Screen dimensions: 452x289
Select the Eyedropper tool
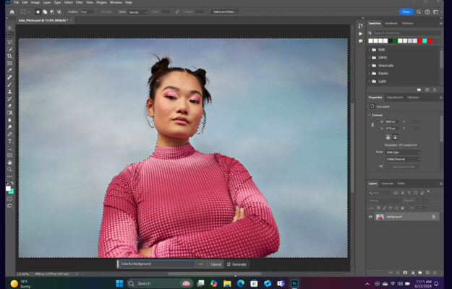9,70
